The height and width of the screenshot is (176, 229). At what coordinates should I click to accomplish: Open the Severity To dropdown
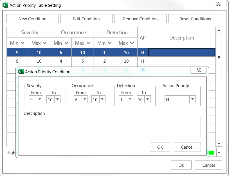point(57,99)
